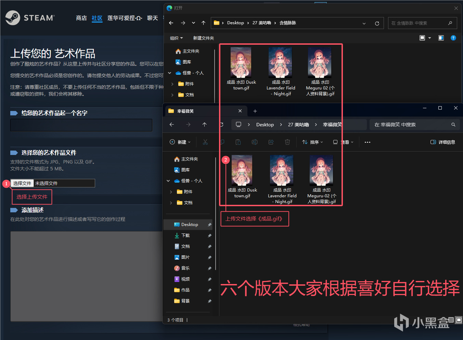Toggle the preview pane in 打开 dialog

(x=441, y=38)
